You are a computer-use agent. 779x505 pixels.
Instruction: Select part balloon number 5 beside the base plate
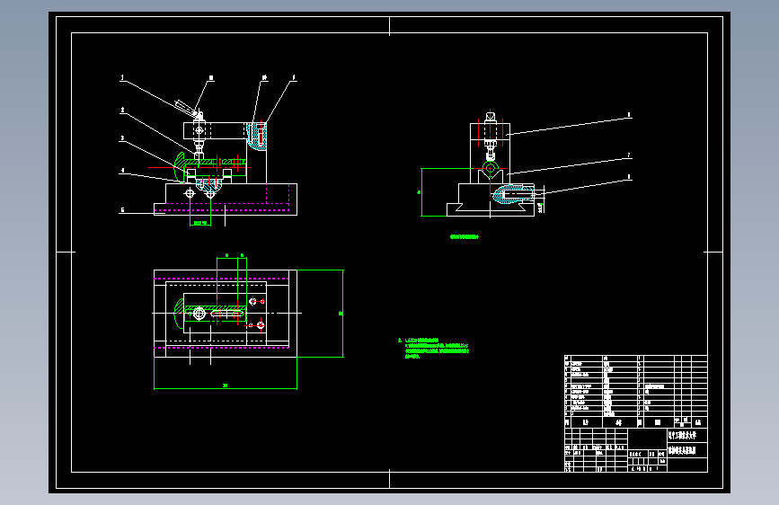(122, 209)
